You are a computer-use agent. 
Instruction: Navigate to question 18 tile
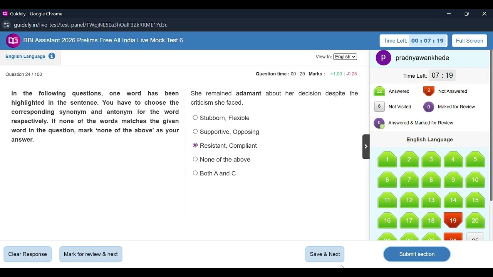pos(431,220)
